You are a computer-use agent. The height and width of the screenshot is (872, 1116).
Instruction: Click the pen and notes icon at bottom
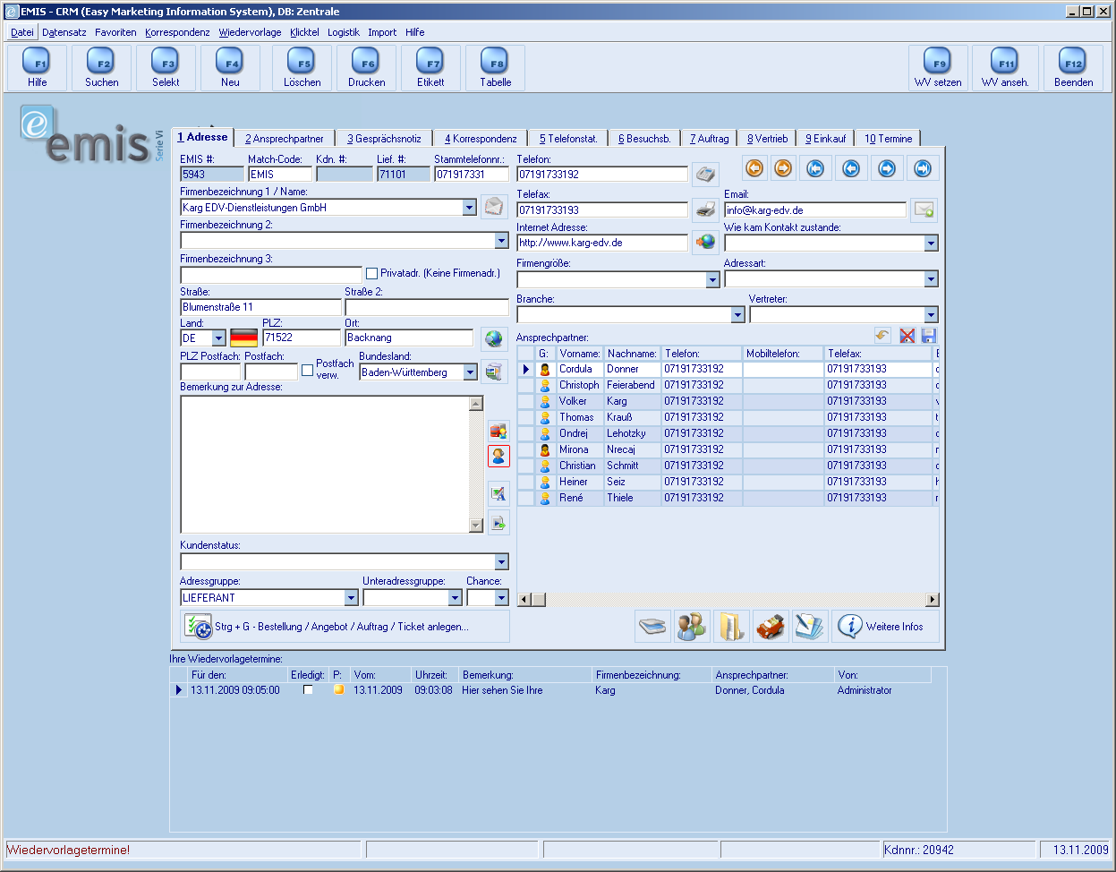(810, 627)
